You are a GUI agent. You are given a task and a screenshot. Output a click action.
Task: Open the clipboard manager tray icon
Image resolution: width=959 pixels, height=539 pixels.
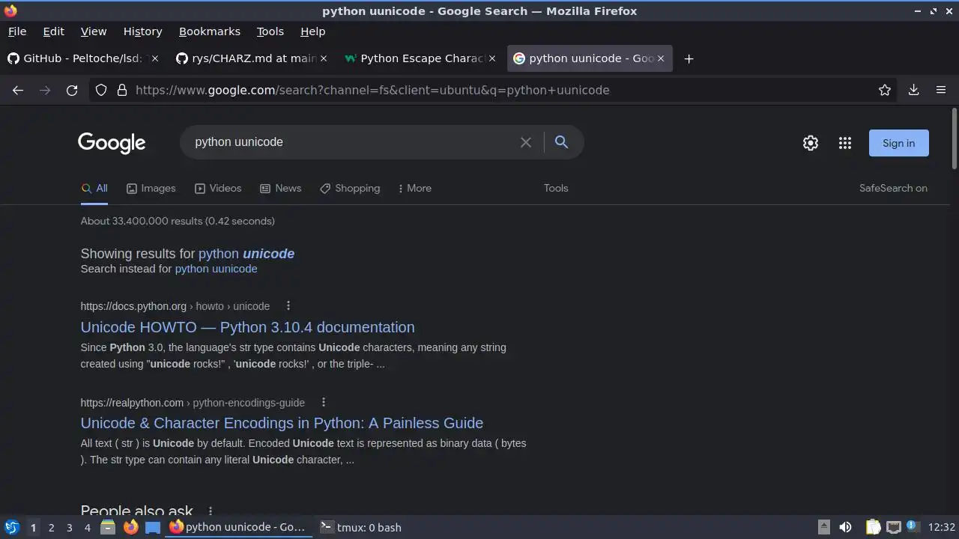coord(874,527)
